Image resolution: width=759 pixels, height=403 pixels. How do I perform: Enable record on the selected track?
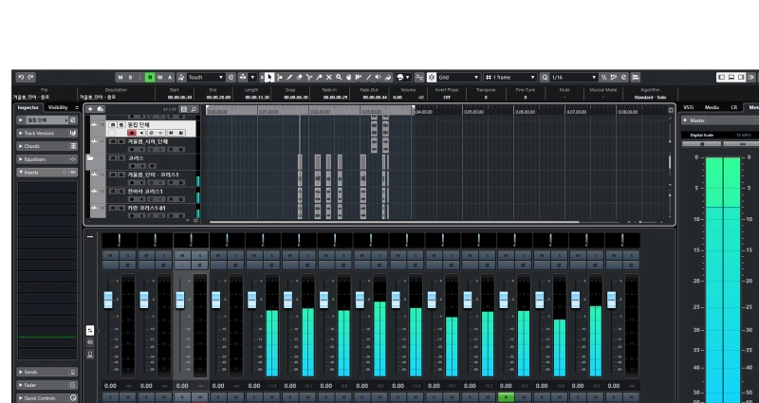pyautogui.click(x=131, y=133)
